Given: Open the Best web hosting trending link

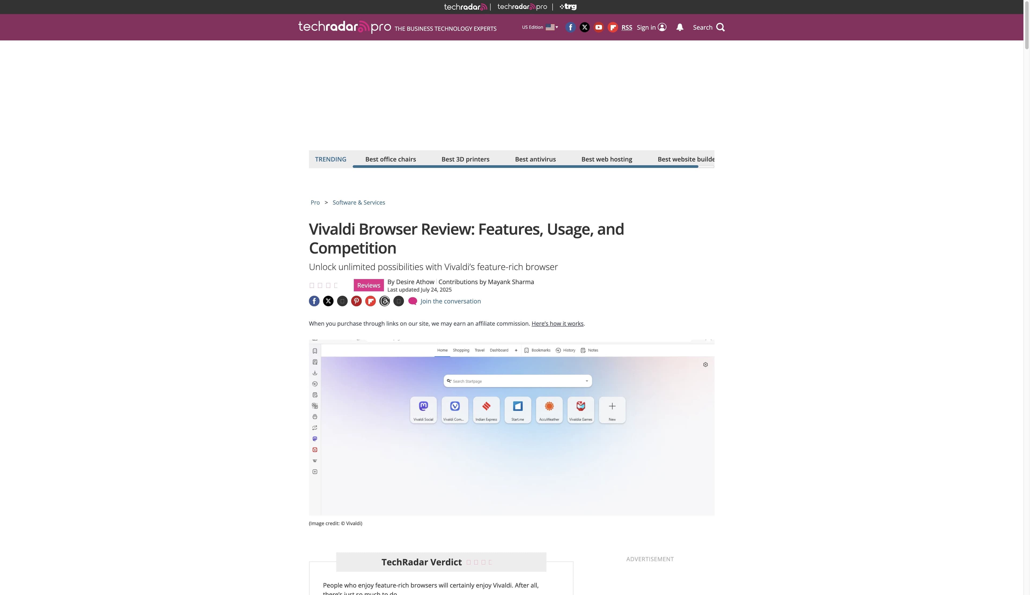Looking at the screenshot, I should coord(606,159).
